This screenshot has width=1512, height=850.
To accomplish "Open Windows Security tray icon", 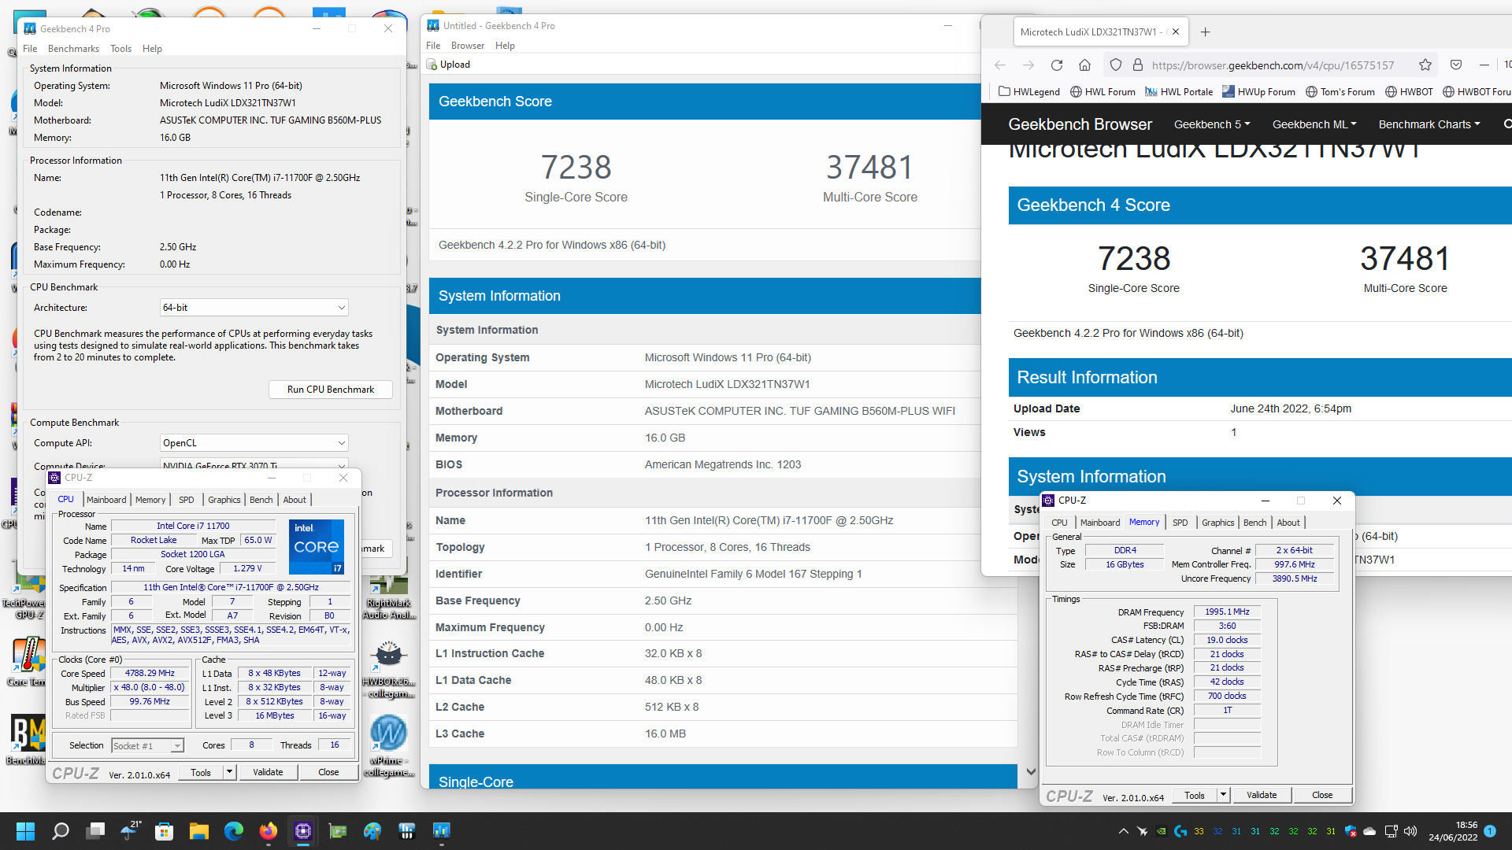I will (x=1351, y=831).
